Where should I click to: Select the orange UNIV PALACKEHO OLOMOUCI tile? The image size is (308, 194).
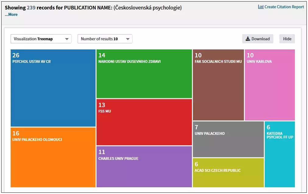click(53, 157)
